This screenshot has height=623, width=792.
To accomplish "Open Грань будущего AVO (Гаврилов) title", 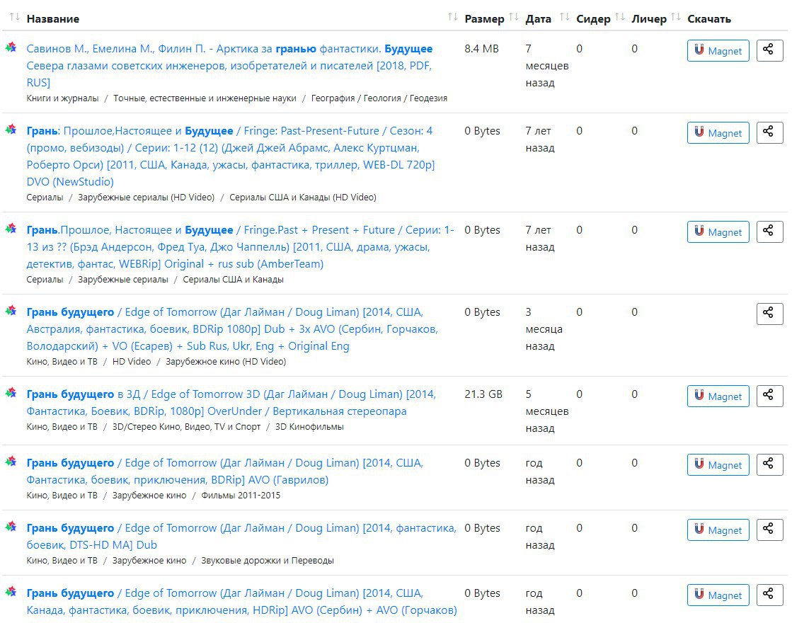I will 225,471.
